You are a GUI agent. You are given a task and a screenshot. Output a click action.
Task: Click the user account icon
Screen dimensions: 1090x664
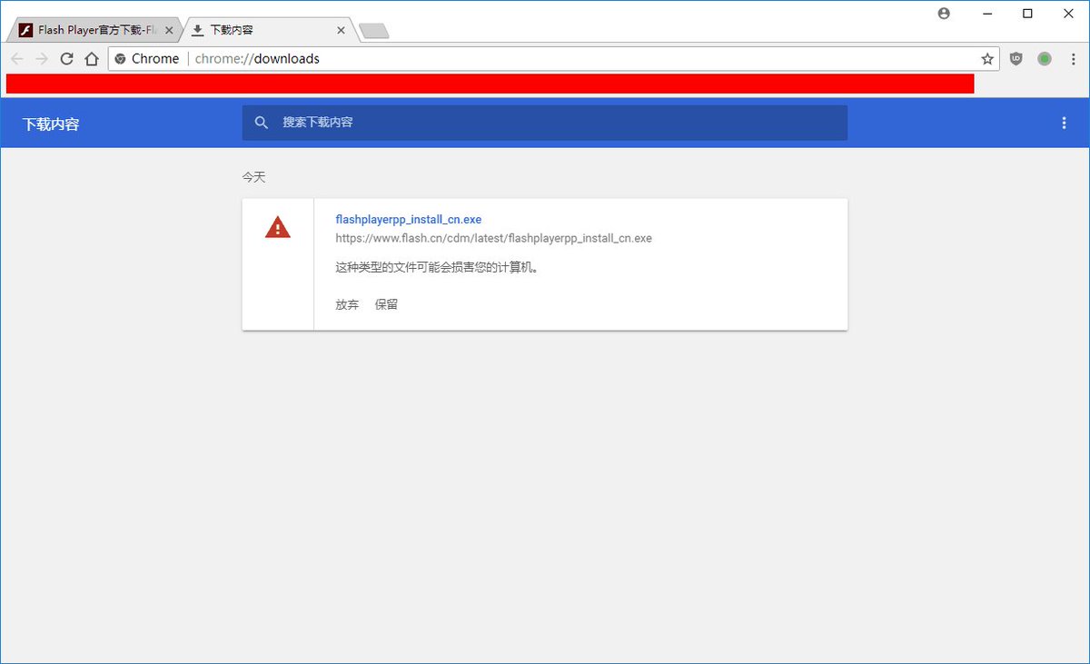click(x=943, y=14)
